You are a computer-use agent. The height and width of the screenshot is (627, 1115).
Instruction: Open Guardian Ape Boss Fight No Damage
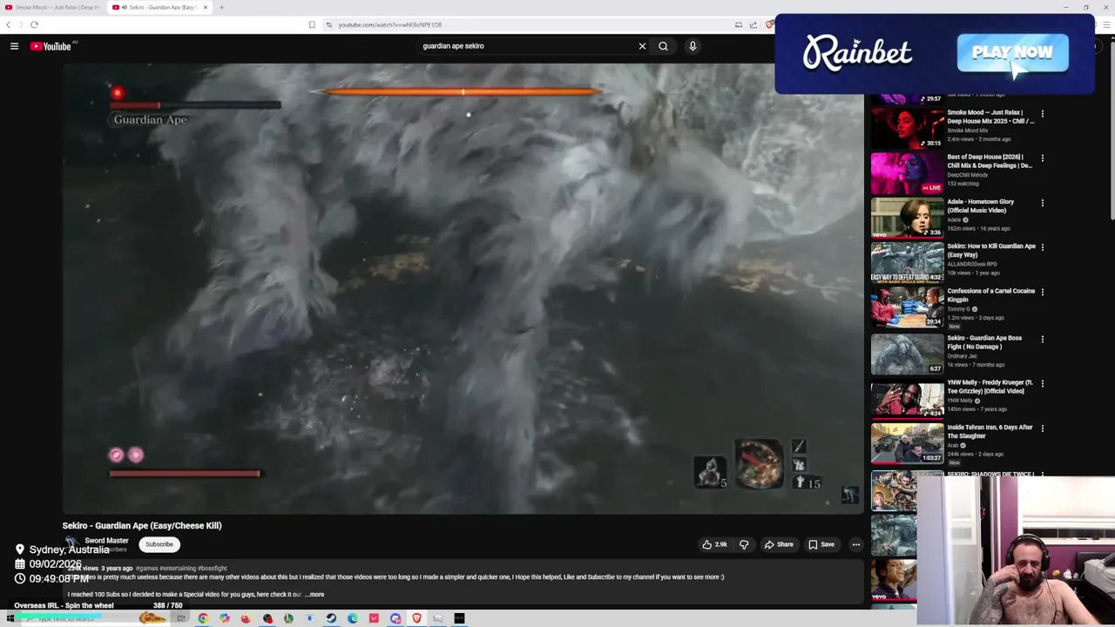tap(984, 342)
